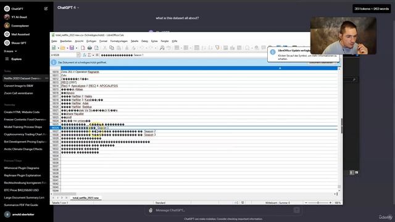Click the attach file paperclip in message box
The width and height of the screenshot is (395, 222).
[151, 210]
